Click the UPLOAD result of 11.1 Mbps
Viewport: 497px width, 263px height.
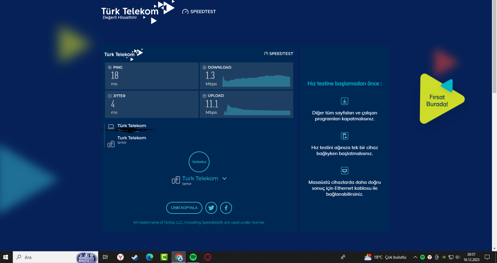click(x=212, y=104)
